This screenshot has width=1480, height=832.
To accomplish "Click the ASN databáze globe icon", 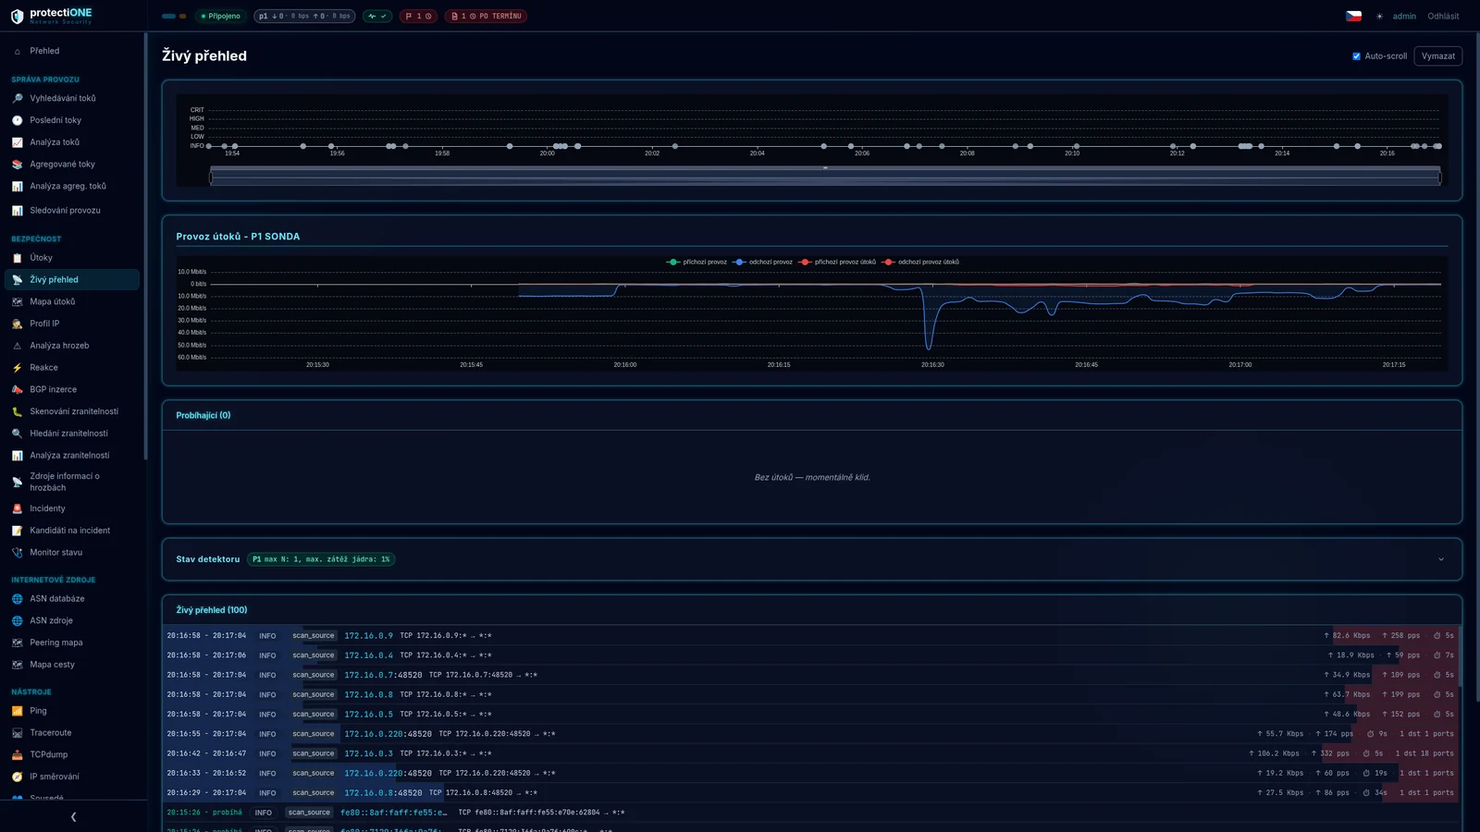I will coord(17,599).
